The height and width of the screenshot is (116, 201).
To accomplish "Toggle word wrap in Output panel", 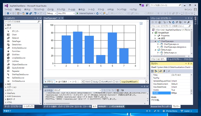I will pos(122,90).
